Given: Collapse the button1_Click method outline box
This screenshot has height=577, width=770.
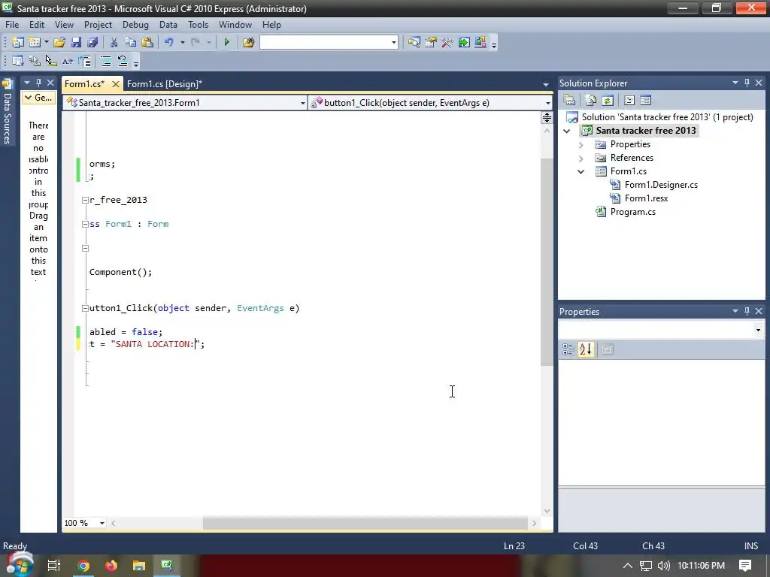Looking at the screenshot, I should (85, 308).
